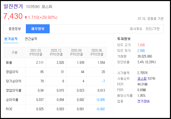Open the 전기장비 industry link
Image resolution: width=171 pixels, height=119 pixels.
[x=143, y=101]
